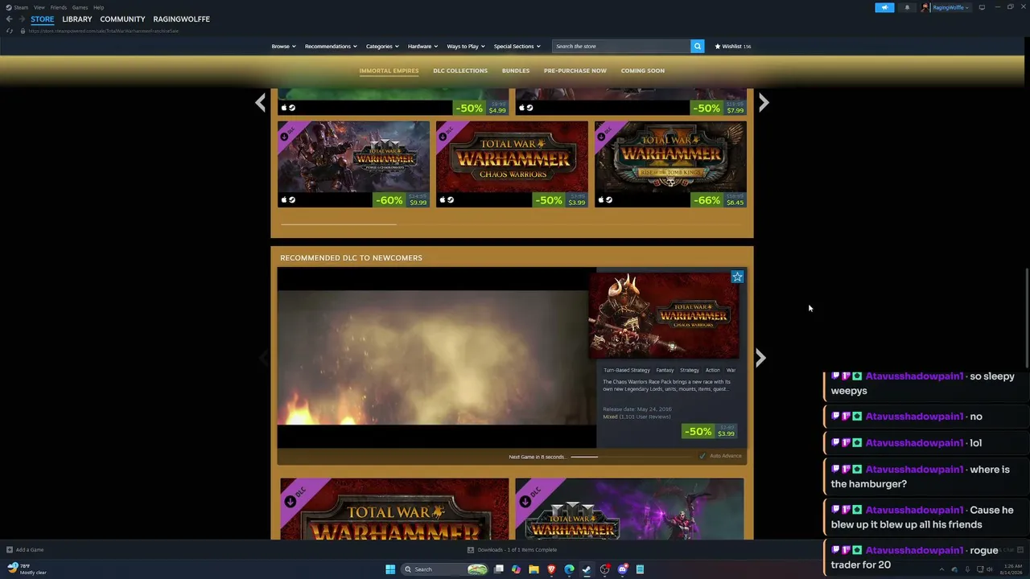Enter Big Picture mode via monitor icon
The width and height of the screenshot is (1030, 579).
point(982,7)
